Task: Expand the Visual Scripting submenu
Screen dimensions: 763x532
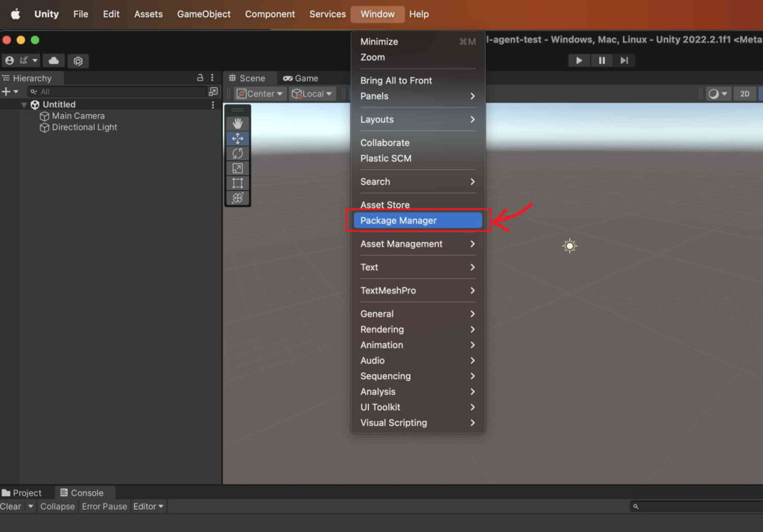Action: (418, 423)
